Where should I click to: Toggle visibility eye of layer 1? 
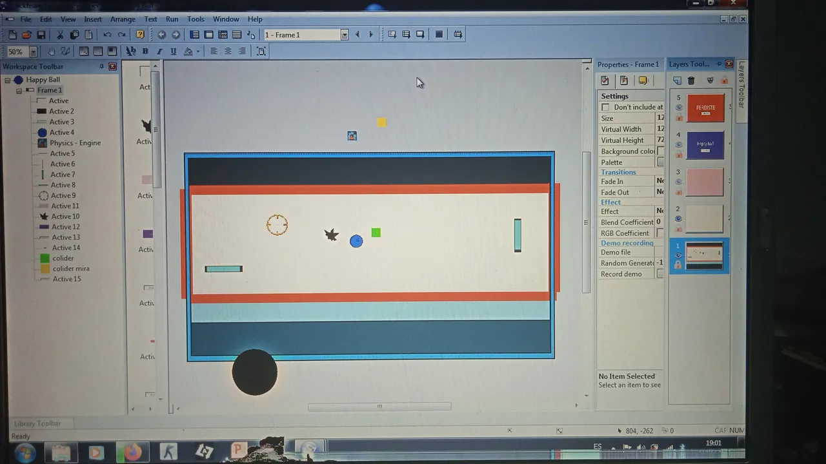click(x=679, y=256)
